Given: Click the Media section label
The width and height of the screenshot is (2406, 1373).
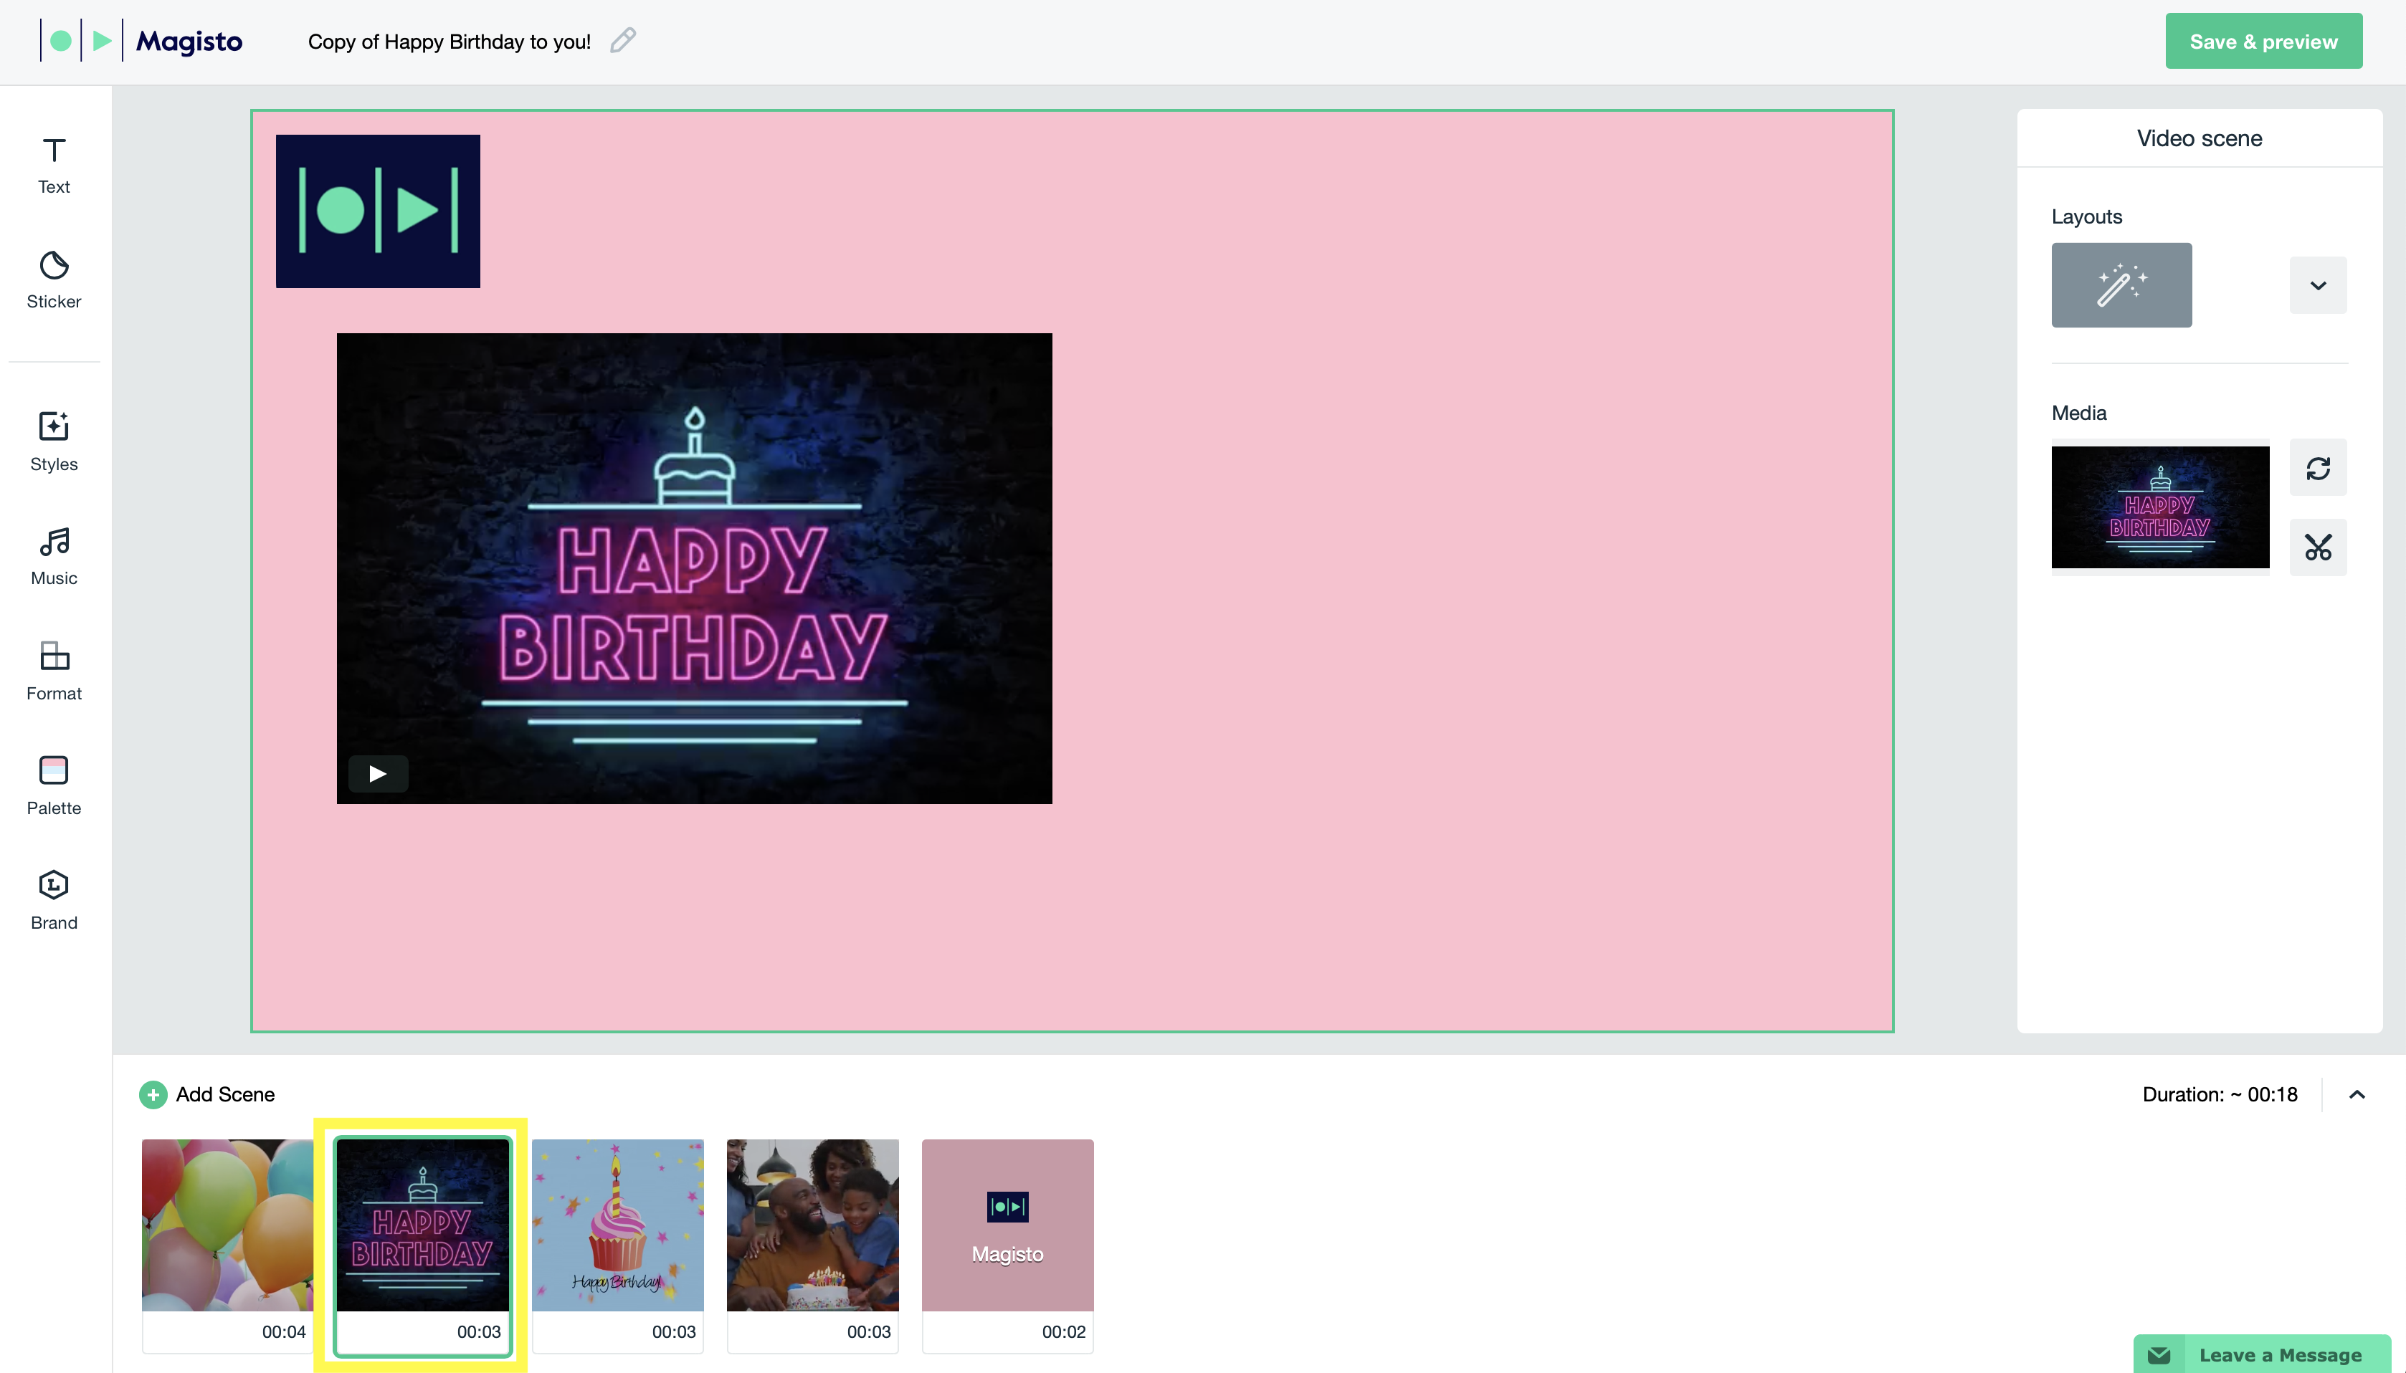Looking at the screenshot, I should pyautogui.click(x=2078, y=413).
